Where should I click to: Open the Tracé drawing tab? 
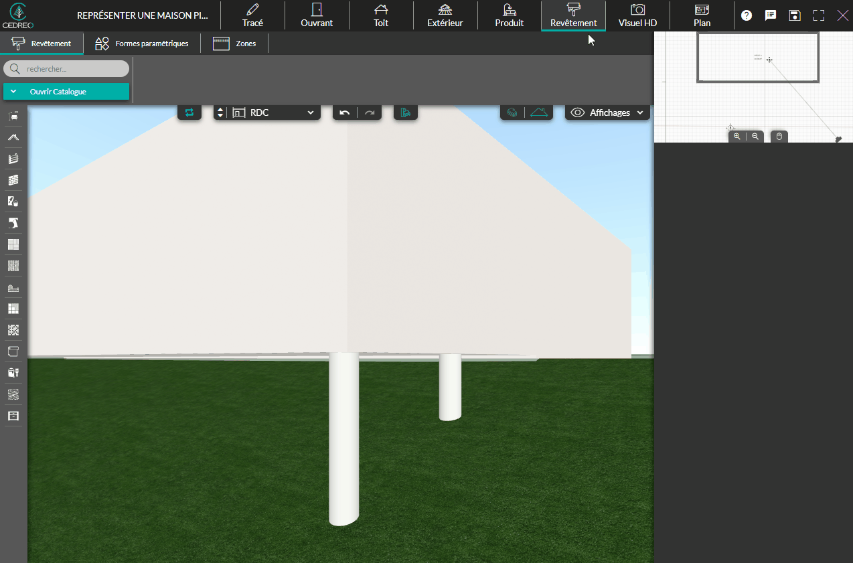coord(252,15)
